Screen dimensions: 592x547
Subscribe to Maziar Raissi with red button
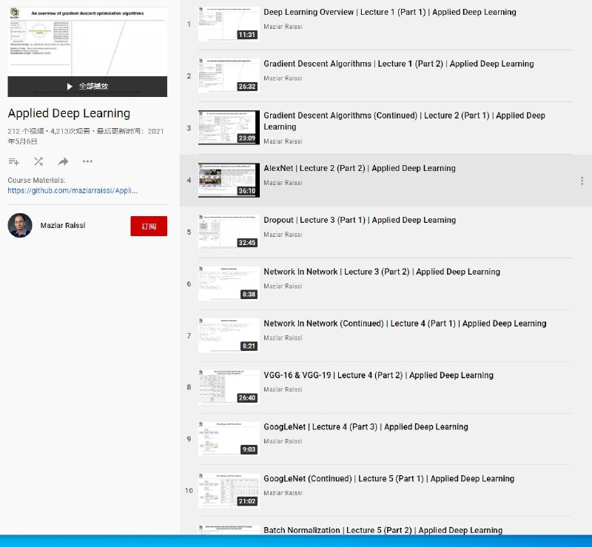pos(149,226)
